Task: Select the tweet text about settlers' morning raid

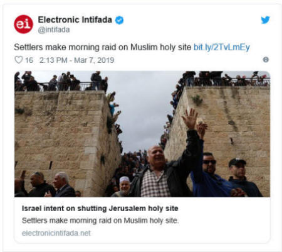Action: click(103, 47)
